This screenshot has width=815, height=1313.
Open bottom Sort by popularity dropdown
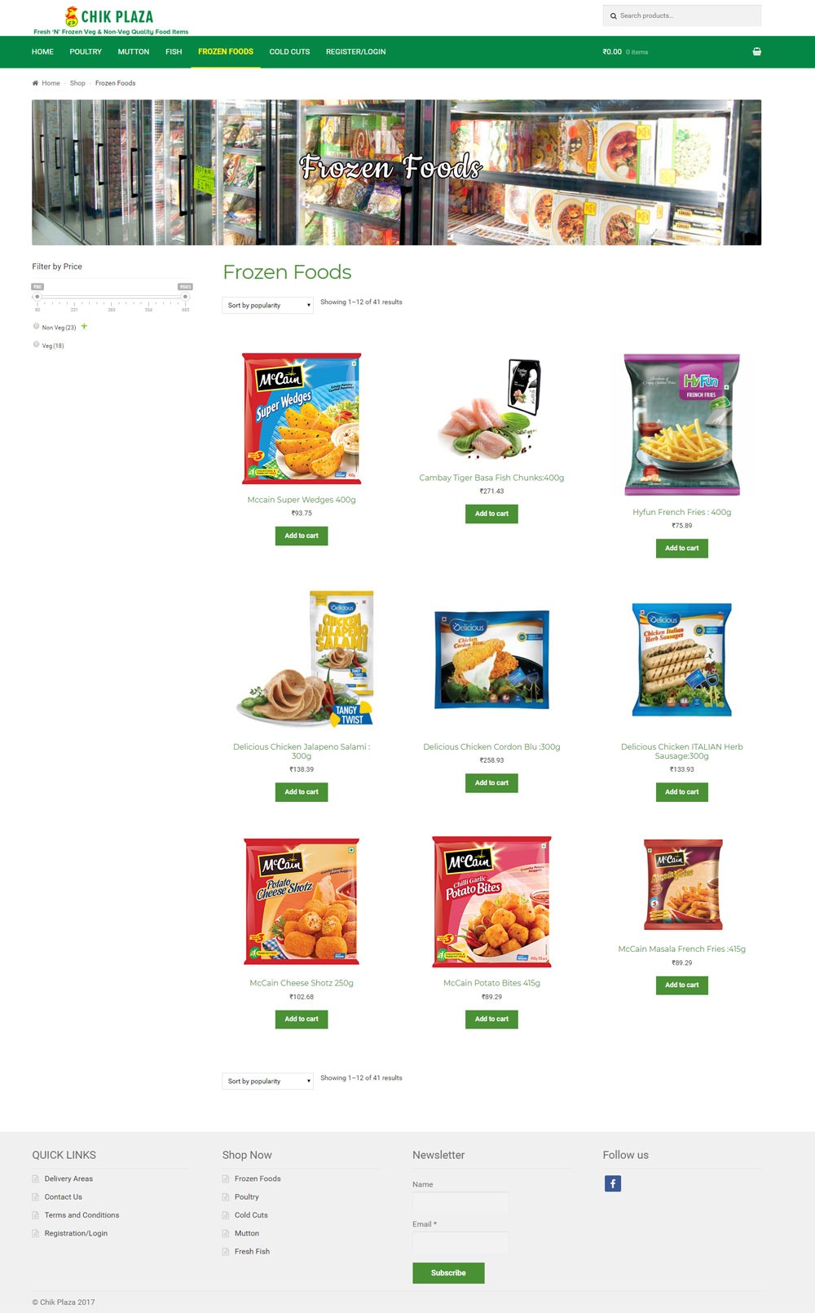[267, 1081]
